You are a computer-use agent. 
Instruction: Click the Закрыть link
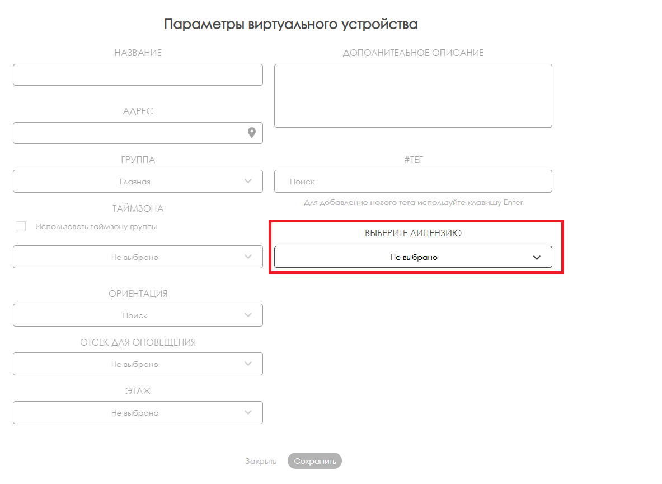261,461
